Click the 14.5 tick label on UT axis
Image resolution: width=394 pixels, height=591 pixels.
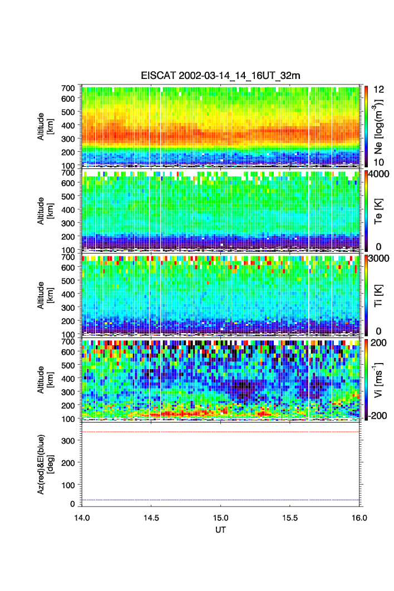(x=151, y=518)
